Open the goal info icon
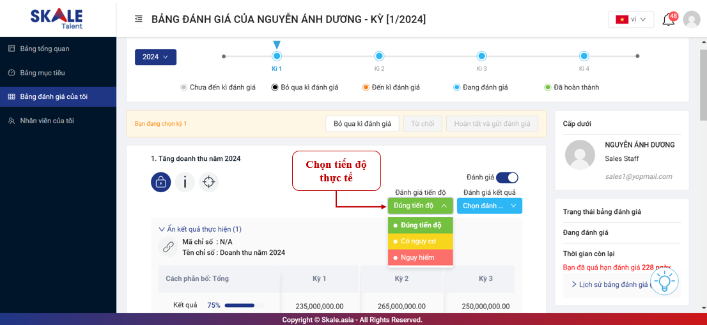This screenshot has height=325, width=707. 185,182
